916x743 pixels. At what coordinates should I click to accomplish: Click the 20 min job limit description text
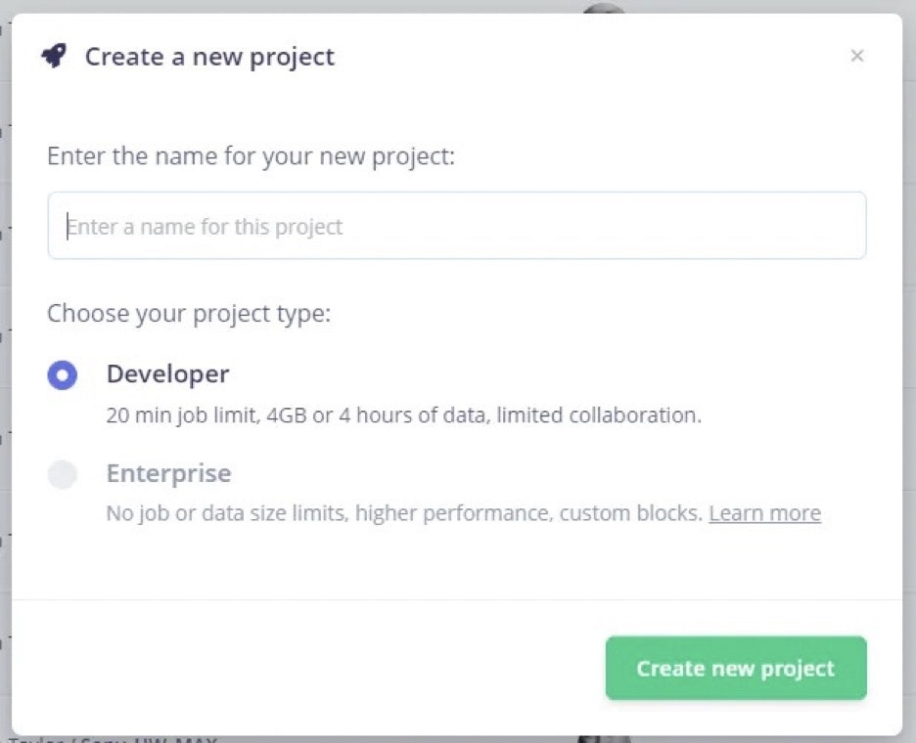[184, 415]
